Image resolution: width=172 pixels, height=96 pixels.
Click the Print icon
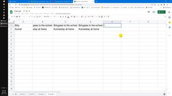[x=17, y=17]
